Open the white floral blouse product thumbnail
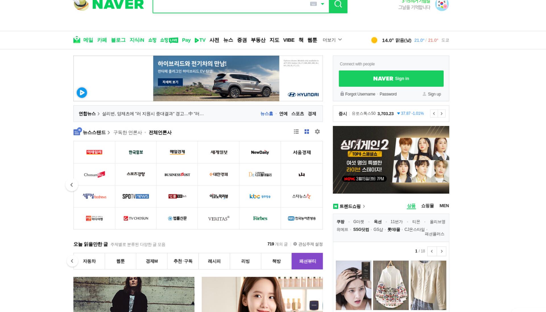 (391, 285)
